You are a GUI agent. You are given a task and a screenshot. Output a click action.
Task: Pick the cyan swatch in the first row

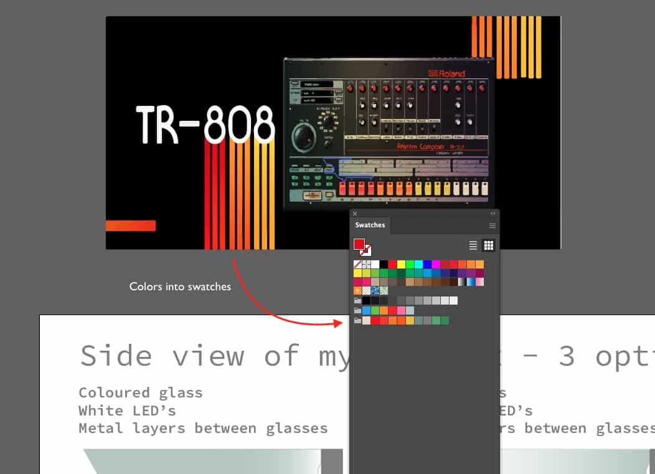[419, 264]
